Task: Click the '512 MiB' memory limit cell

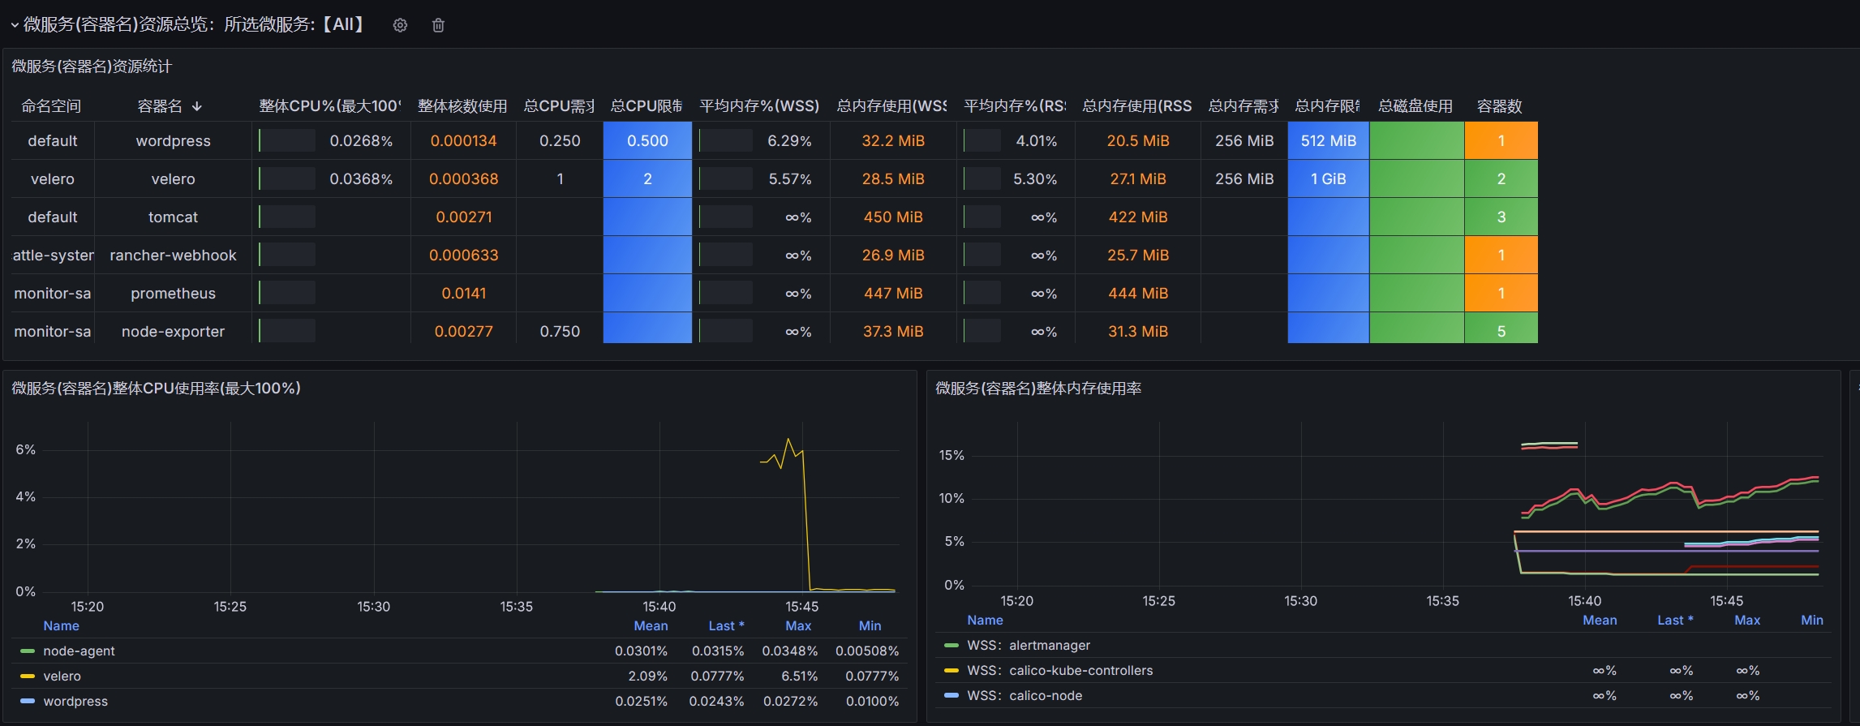Action: click(1328, 140)
